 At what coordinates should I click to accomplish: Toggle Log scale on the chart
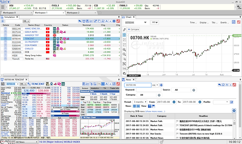point(124,69)
